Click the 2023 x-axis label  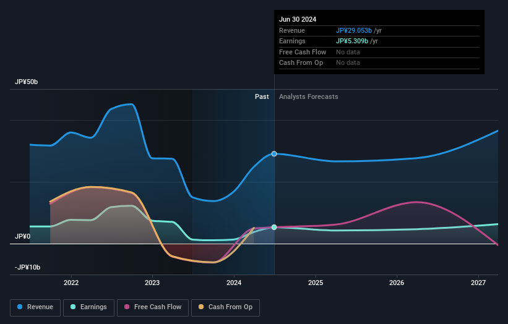tap(152, 283)
